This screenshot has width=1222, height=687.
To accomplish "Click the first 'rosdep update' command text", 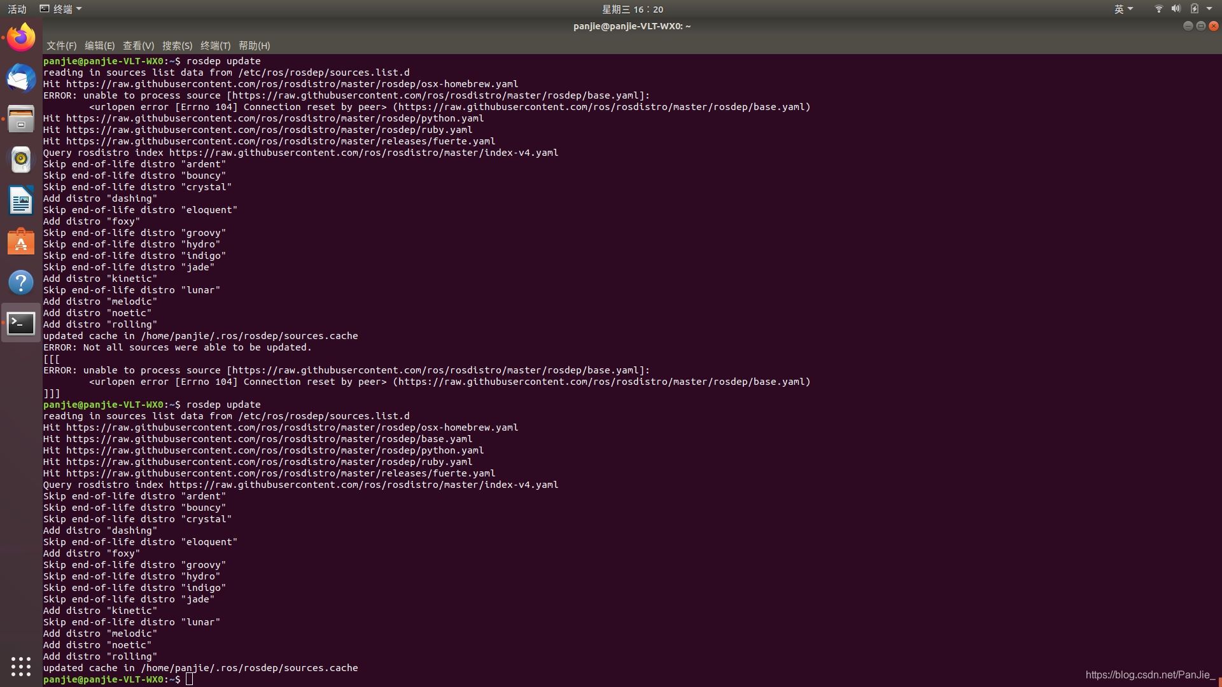I will [x=223, y=61].
